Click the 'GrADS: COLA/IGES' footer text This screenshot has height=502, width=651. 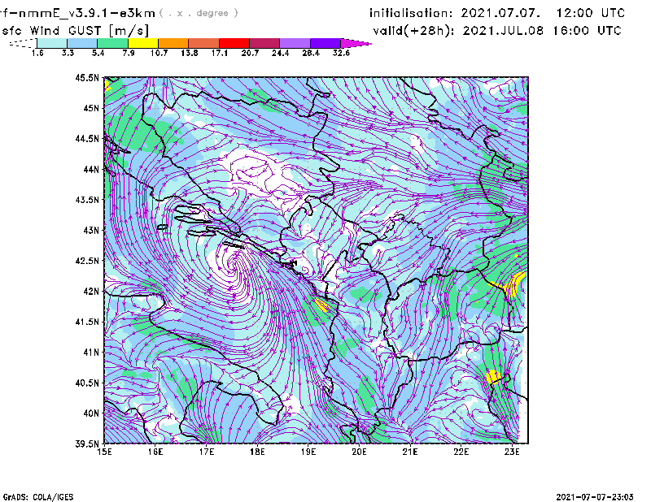(x=38, y=497)
